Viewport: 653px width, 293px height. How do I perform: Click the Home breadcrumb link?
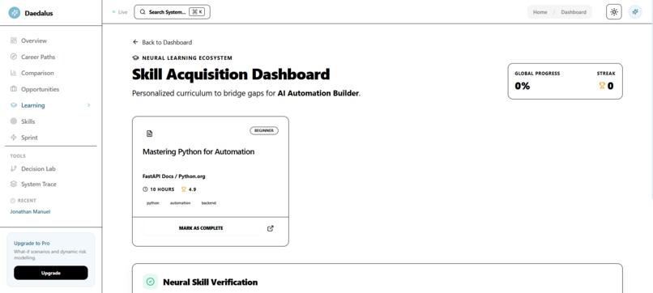[540, 12]
